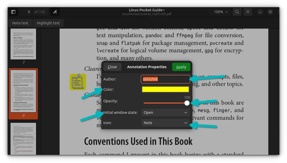Close the document viewer window

point(280,12)
